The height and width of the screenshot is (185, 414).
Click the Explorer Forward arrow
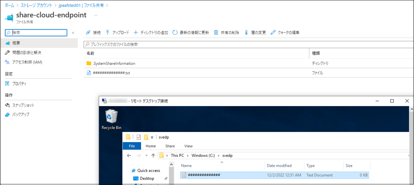click(x=139, y=156)
